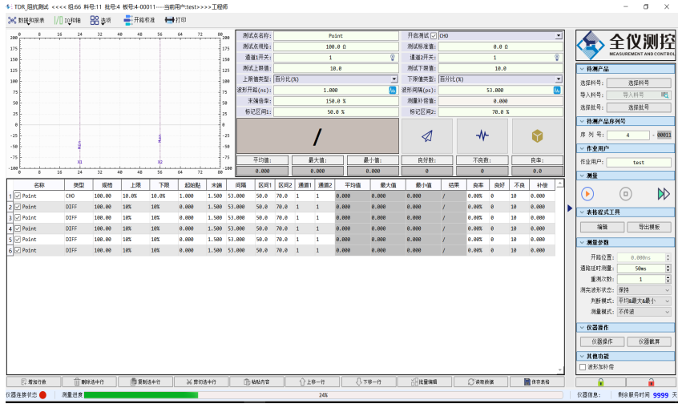Click the 导出模板 button
Viewport: 678px width, 404px height.
(x=649, y=227)
